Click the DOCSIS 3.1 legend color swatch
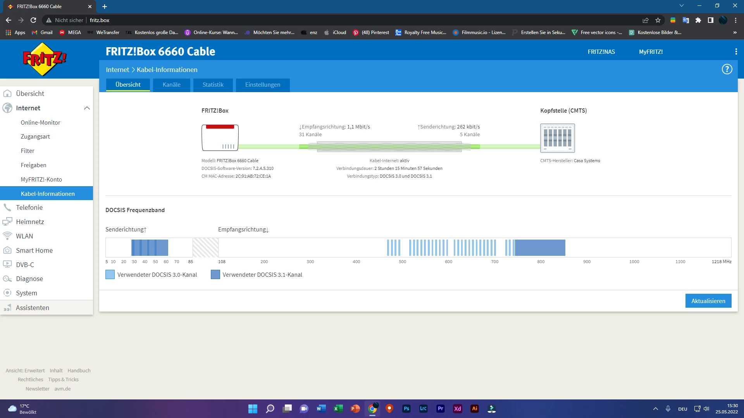This screenshot has width=744, height=418. (x=215, y=275)
